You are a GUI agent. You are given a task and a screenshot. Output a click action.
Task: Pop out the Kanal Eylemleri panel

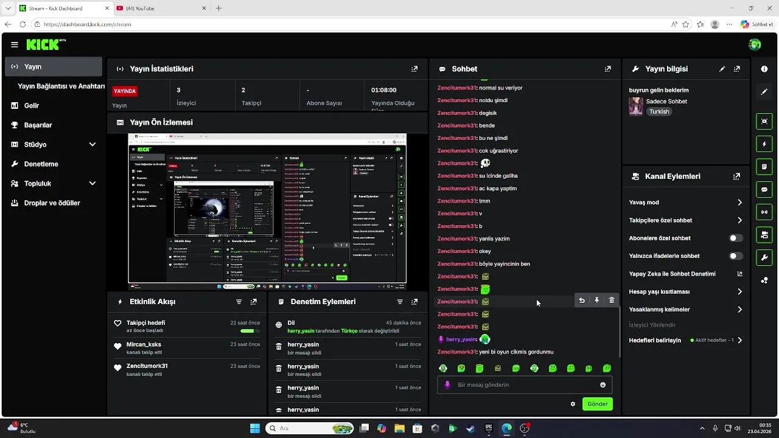[x=737, y=176]
